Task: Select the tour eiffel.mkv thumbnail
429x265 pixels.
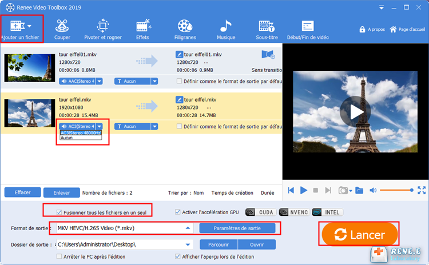Action: tap(30, 113)
